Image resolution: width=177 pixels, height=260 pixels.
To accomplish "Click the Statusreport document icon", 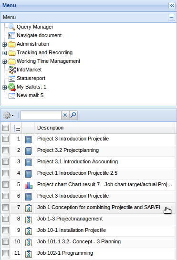I will [12, 79].
